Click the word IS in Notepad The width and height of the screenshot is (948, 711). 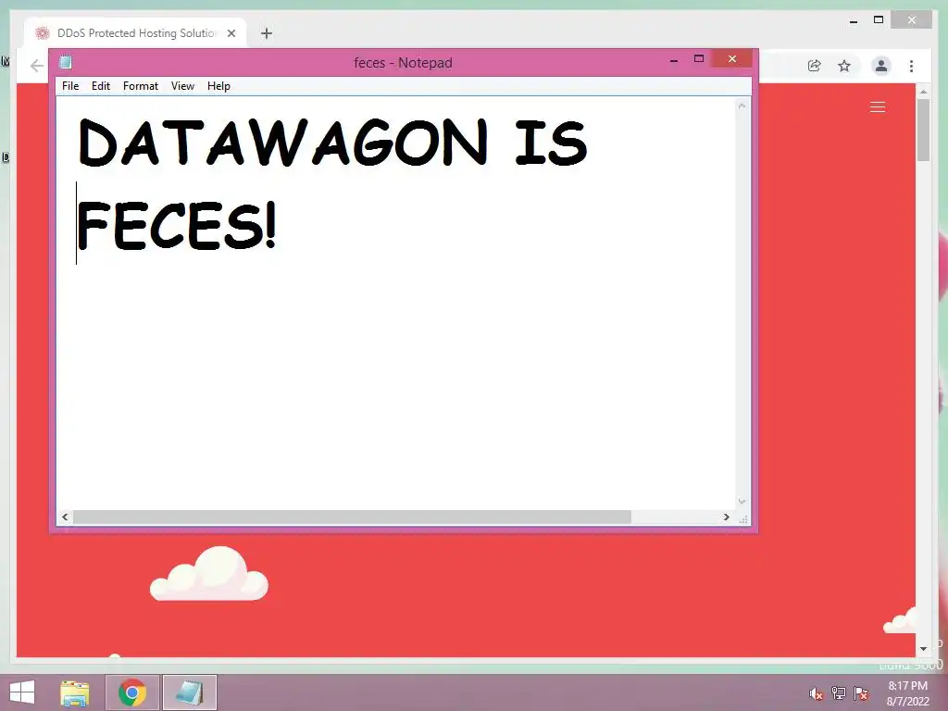click(x=551, y=143)
